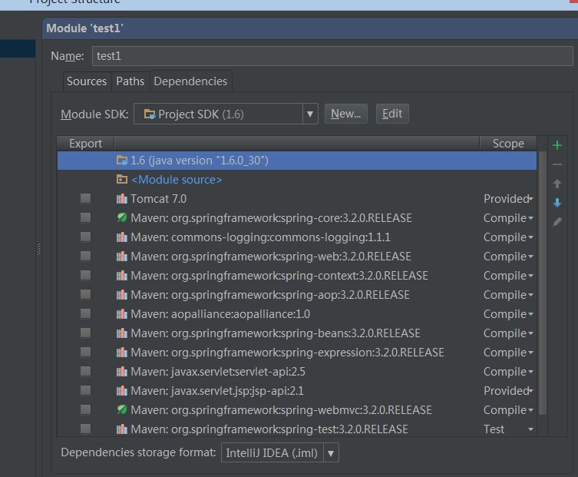Check export box for spring-test 3.2.0.RELEASE
578x477 pixels.
coord(85,429)
